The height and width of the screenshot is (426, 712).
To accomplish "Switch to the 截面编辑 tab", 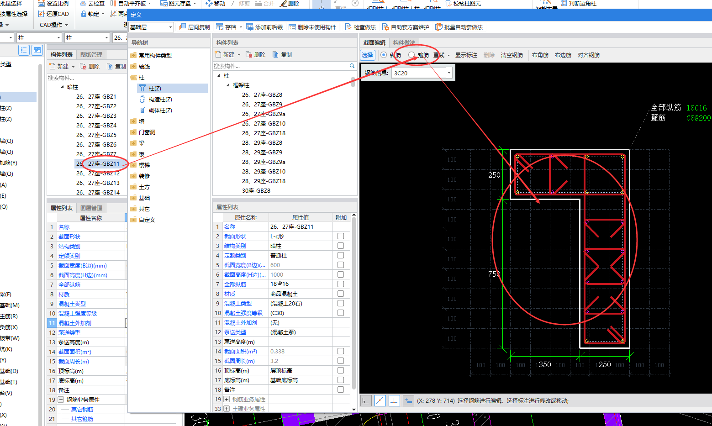I will point(374,42).
